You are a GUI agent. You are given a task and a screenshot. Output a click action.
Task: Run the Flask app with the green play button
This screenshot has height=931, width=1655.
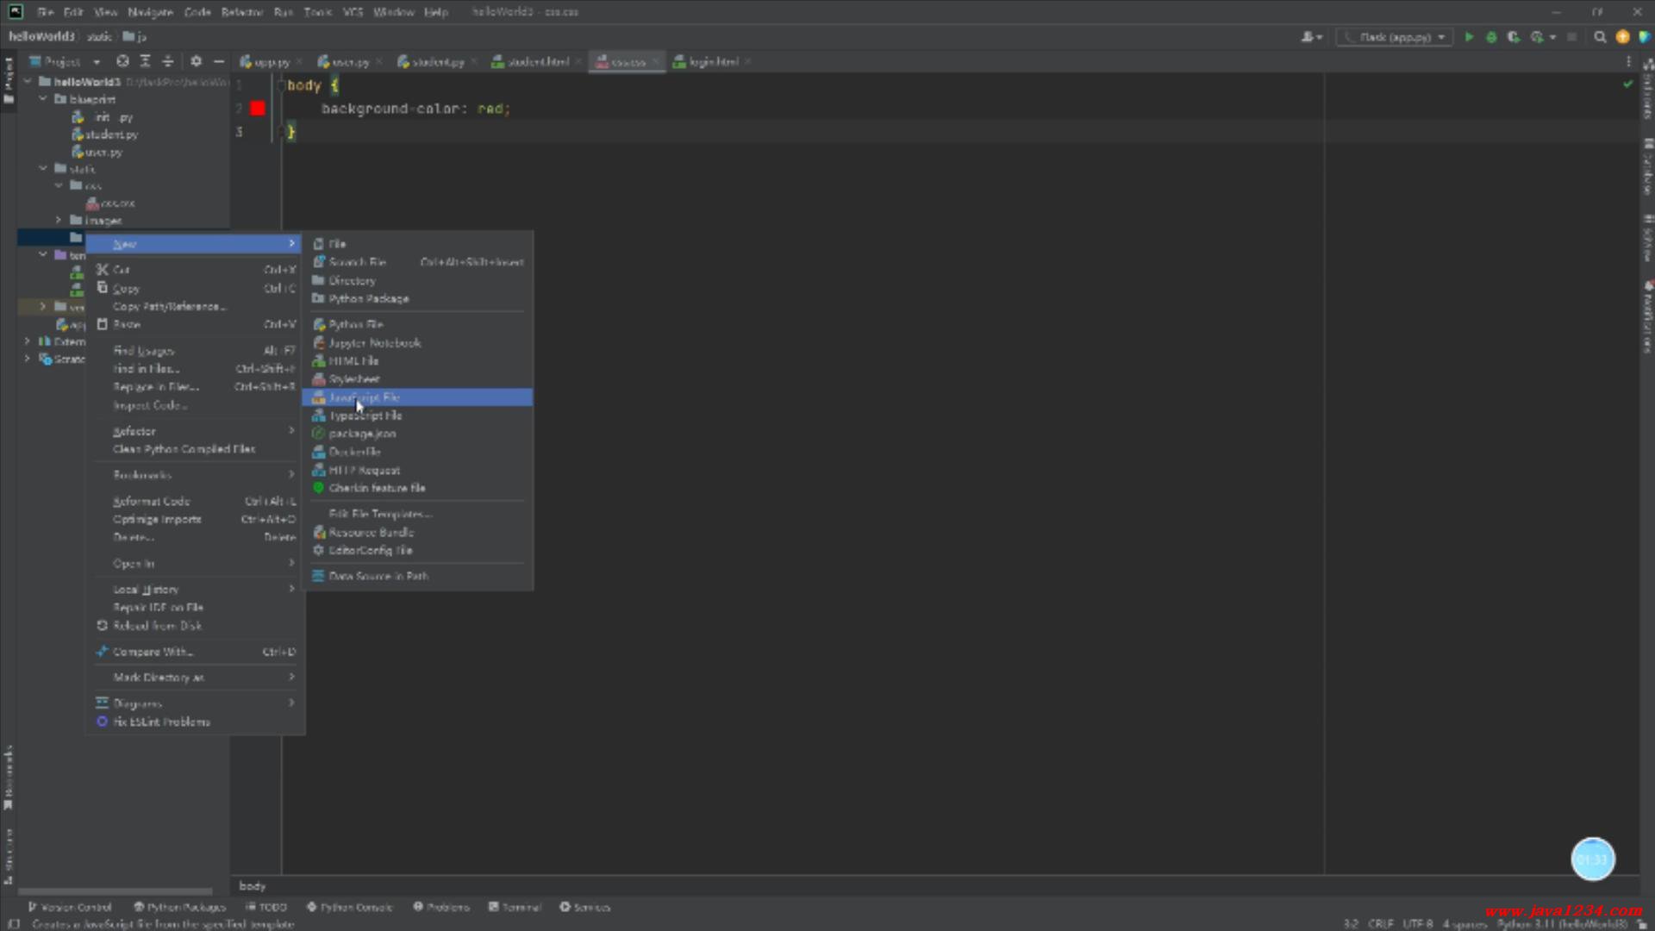[1469, 37]
